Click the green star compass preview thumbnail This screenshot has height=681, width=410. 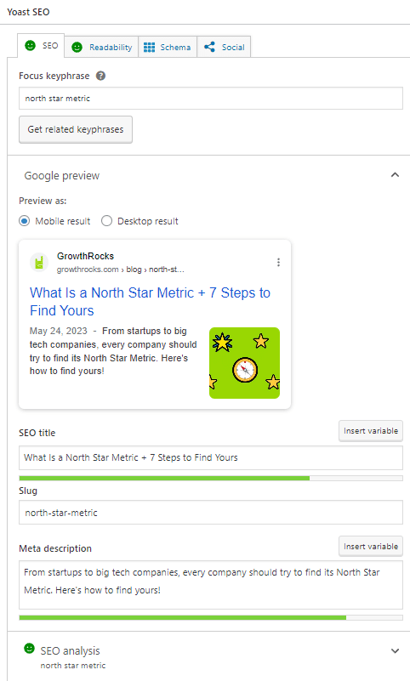(x=244, y=363)
